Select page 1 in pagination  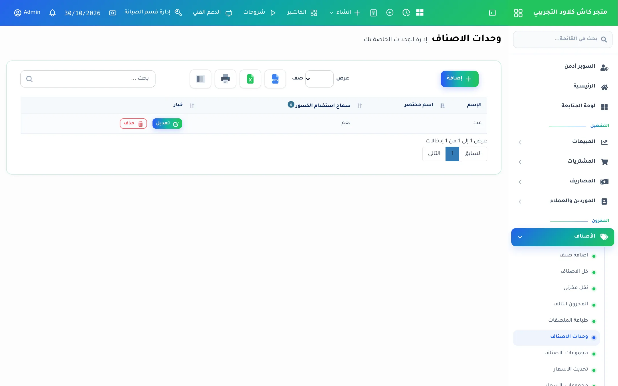tap(452, 154)
